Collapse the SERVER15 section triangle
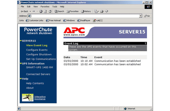 21,41
